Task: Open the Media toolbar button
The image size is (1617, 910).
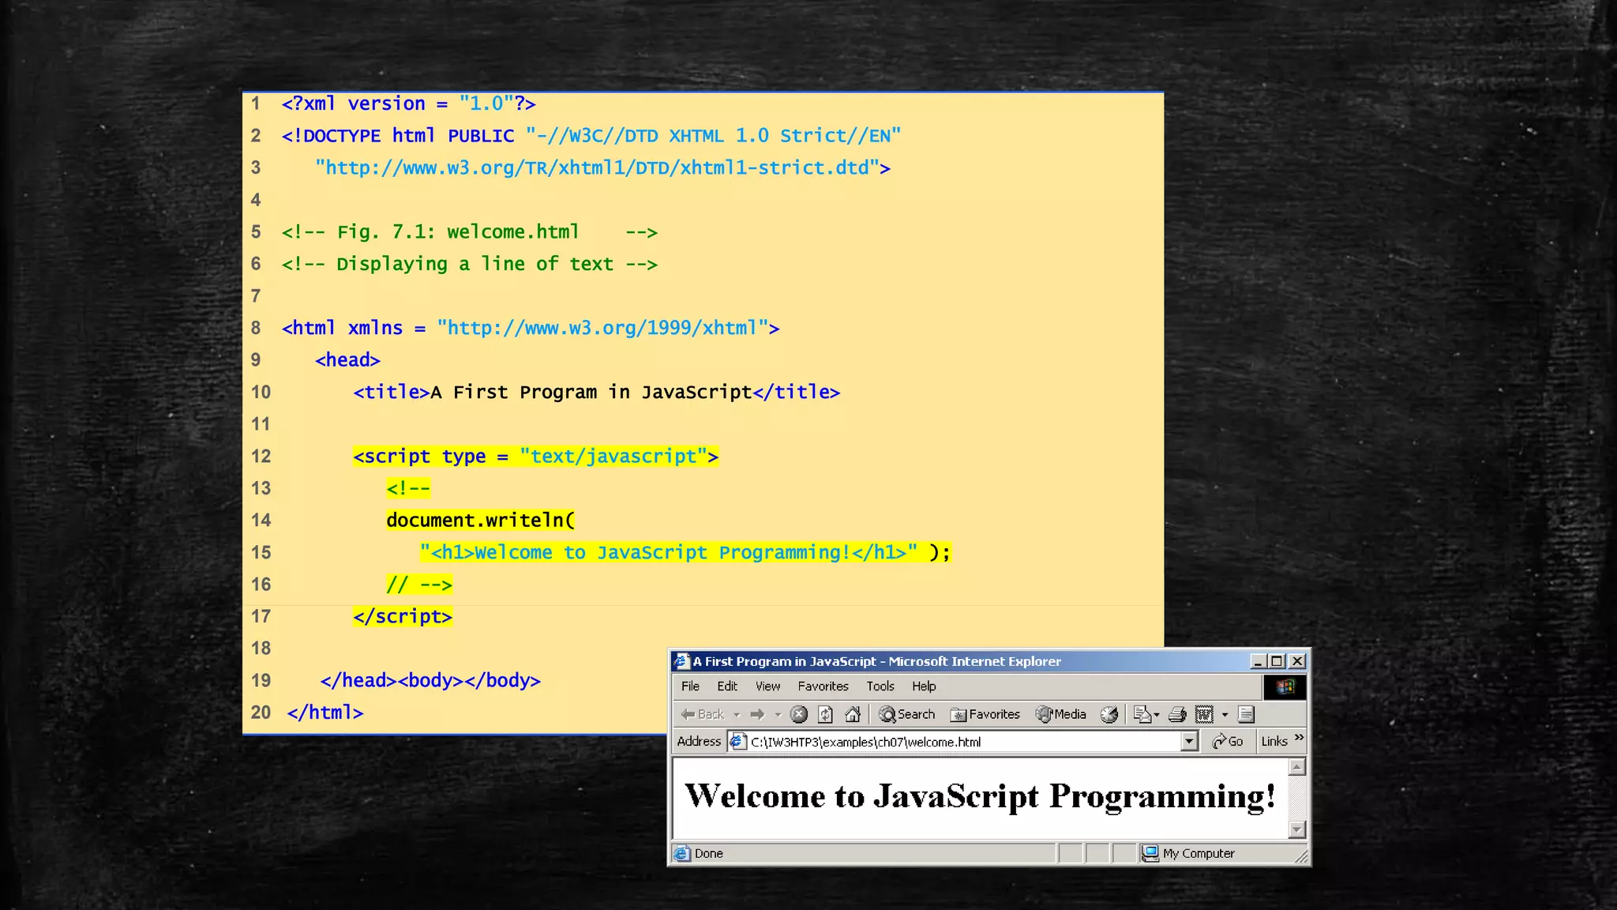Action: click(1061, 714)
